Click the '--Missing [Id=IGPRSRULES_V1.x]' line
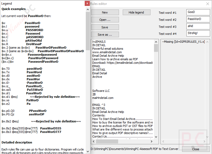This screenshot has width=212, height=154. pyautogui.click(x=183, y=42)
